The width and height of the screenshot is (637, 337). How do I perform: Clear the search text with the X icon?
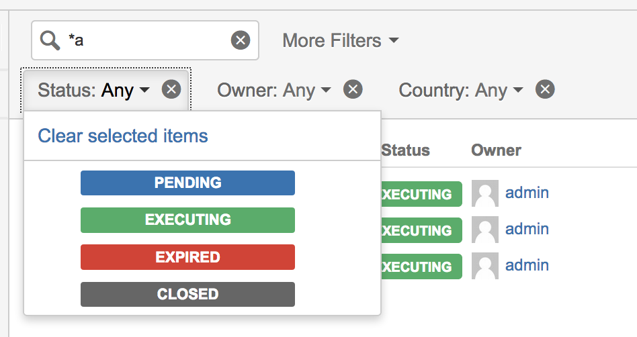tap(241, 40)
